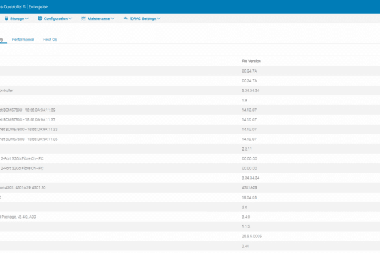Select the 3.0 firmware version value
This screenshot has width=380, height=253.
(244, 207)
